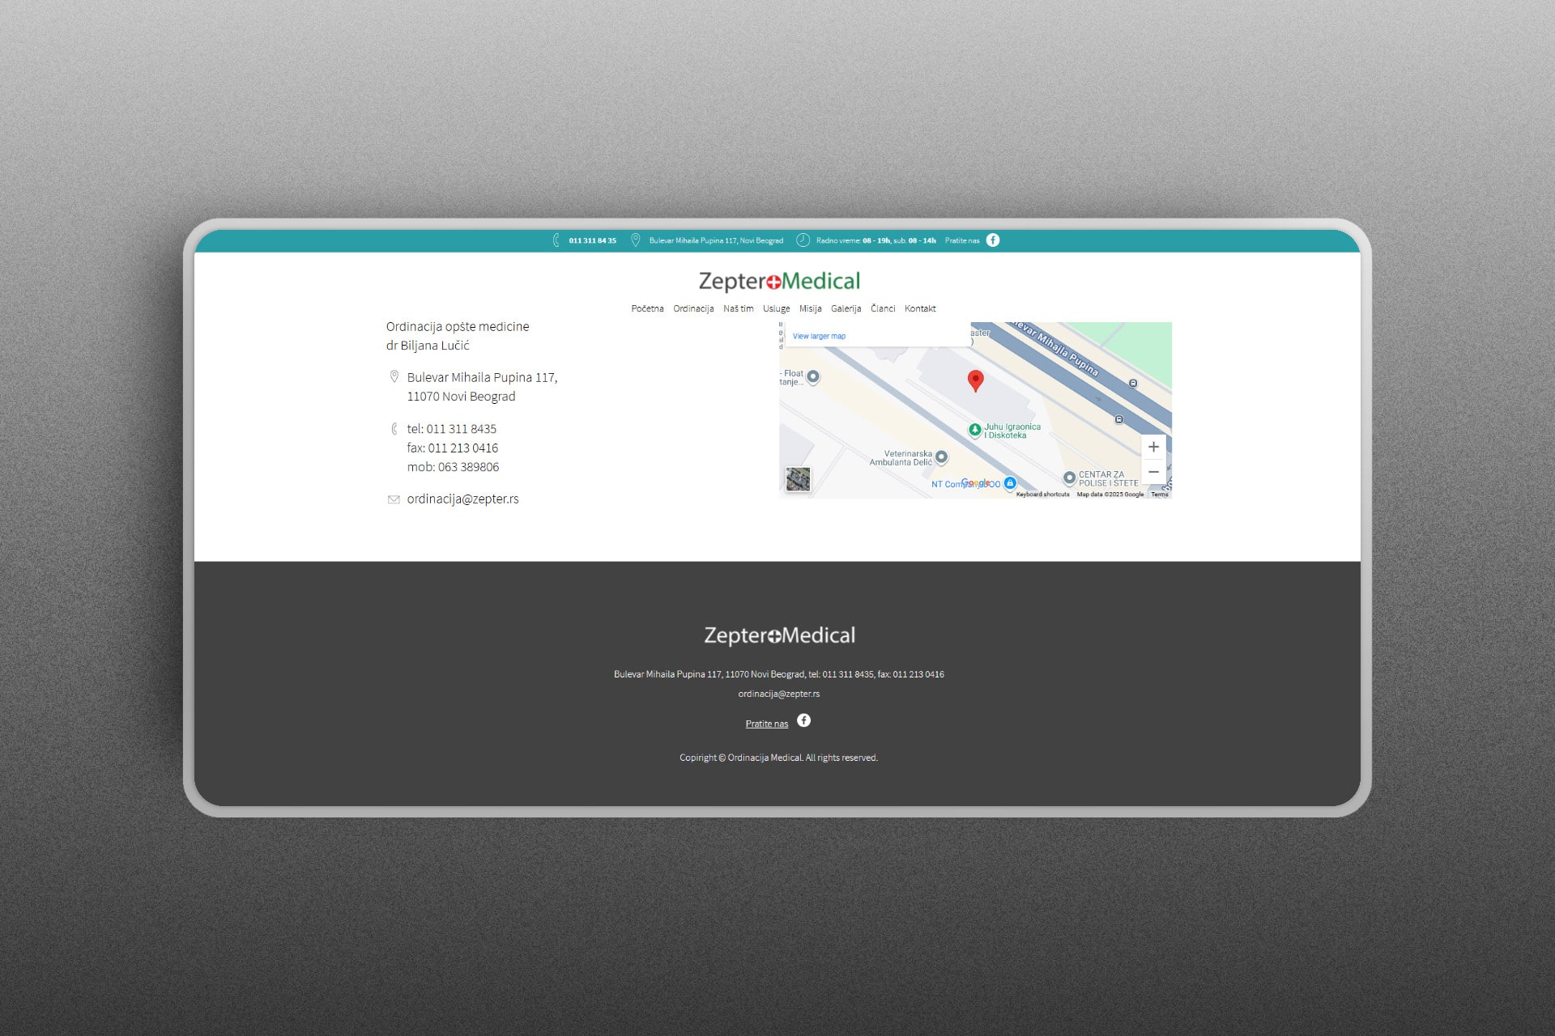Click footer ordinacija@zepter.rs email
This screenshot has width=1555, height=1036.
click(779, 694)
